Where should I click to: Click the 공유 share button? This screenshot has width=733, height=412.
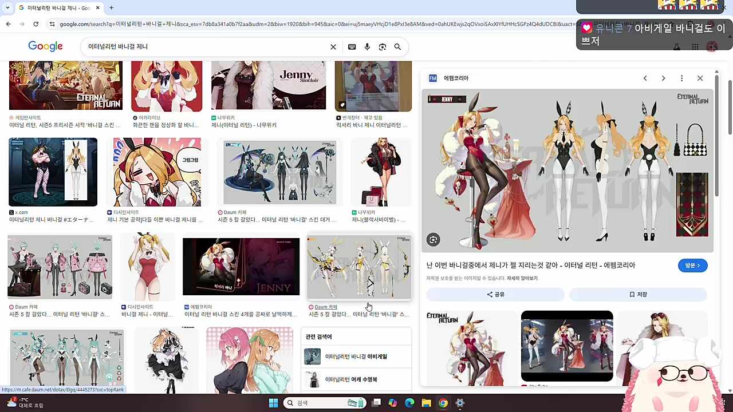tap(495, 294)
